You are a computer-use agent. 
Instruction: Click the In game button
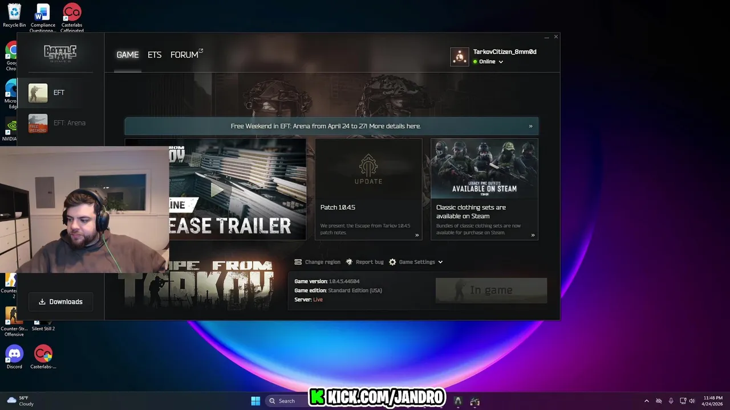[x=491, y=290]
